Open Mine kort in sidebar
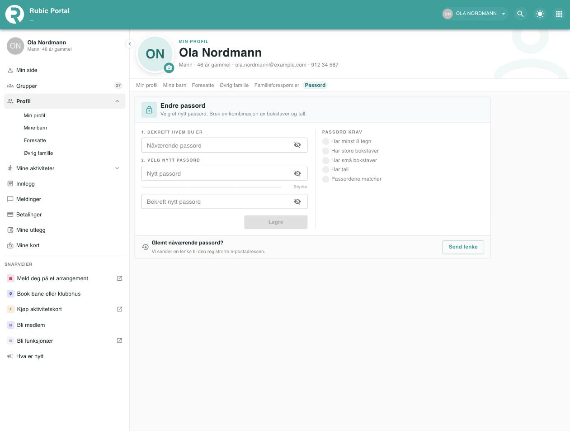Viewport: 570px width, 431px height. (65, 245)
